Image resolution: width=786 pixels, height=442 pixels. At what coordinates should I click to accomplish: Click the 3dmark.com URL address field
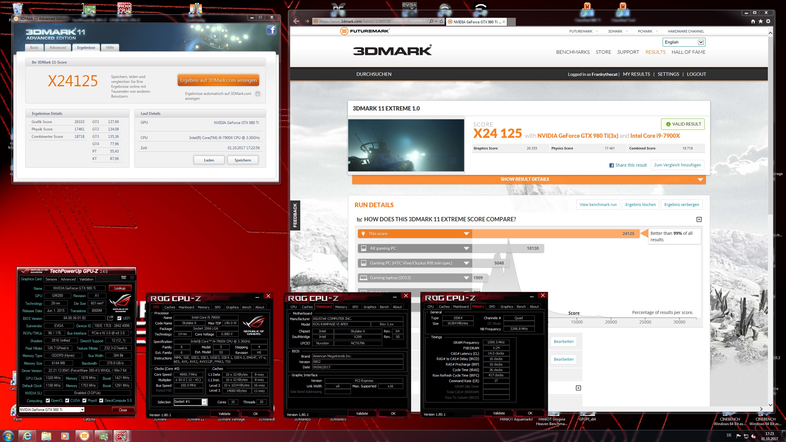(370, 21)
